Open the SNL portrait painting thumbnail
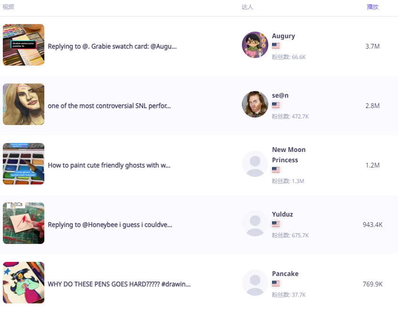Screen dimensions: 398x310 [x=24, y=104]
